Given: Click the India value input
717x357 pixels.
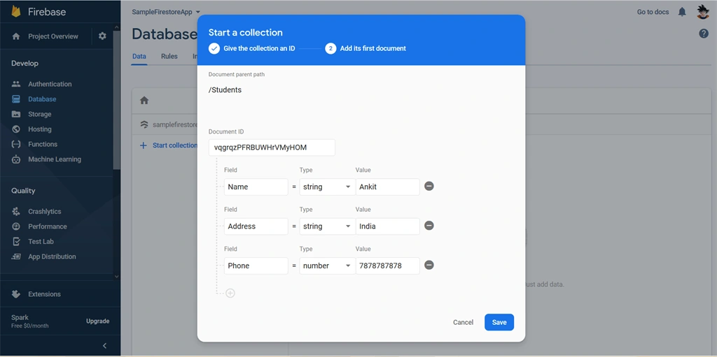Looking at the screenshot, I should [388, 226].
